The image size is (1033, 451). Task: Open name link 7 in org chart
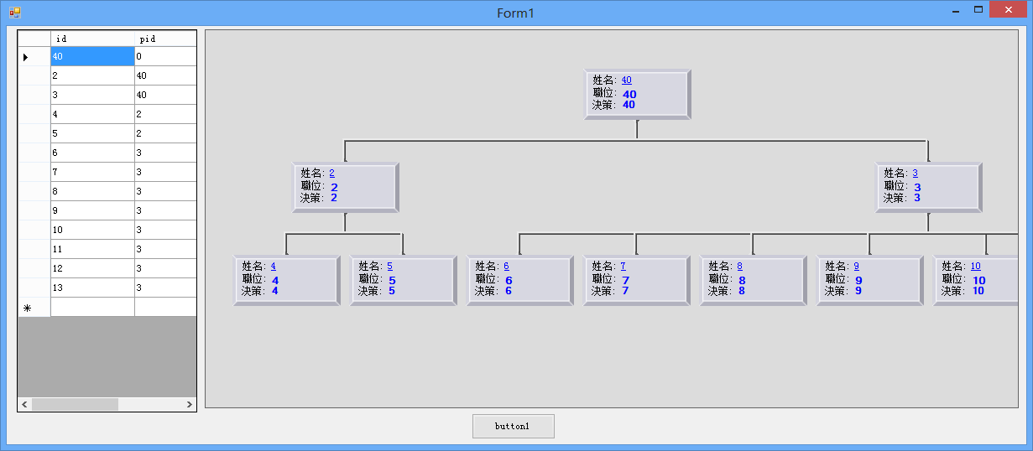[x=623, y=267]
